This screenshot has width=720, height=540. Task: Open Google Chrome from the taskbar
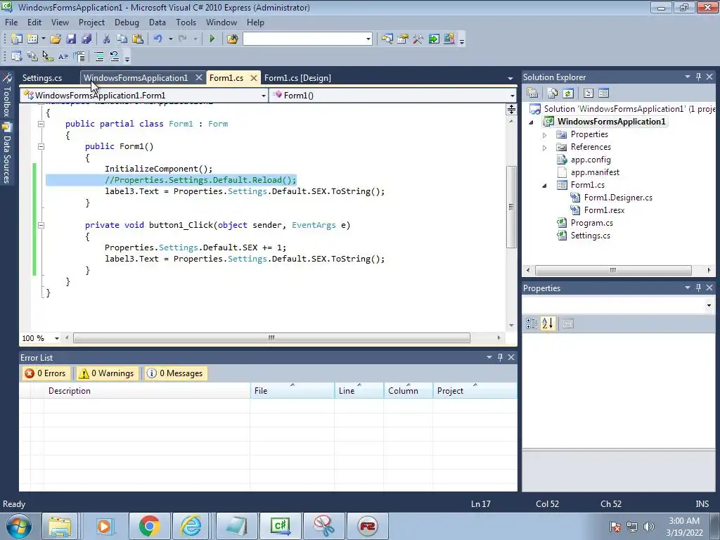coord(150,526)
